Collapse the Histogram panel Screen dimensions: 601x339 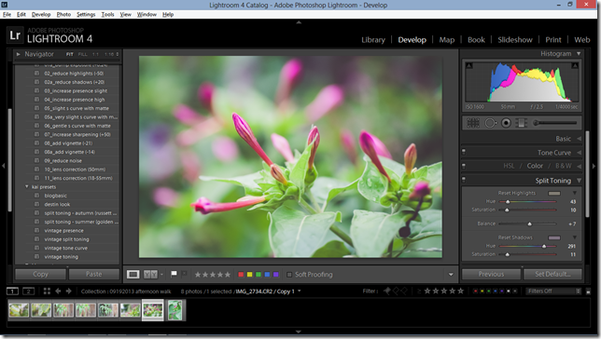pos(579,54)
